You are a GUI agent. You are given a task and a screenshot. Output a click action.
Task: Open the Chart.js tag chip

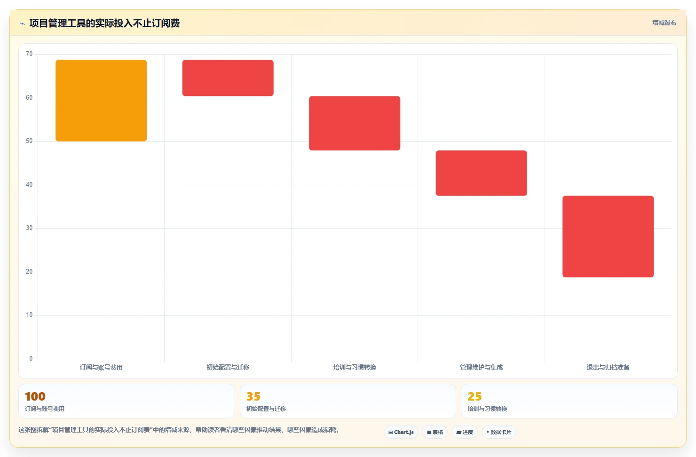[401, 432]
